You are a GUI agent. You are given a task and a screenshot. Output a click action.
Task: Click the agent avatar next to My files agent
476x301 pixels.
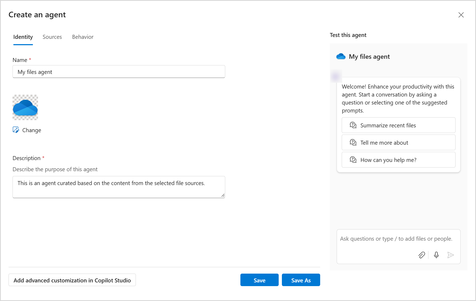(x=341, y=56)
